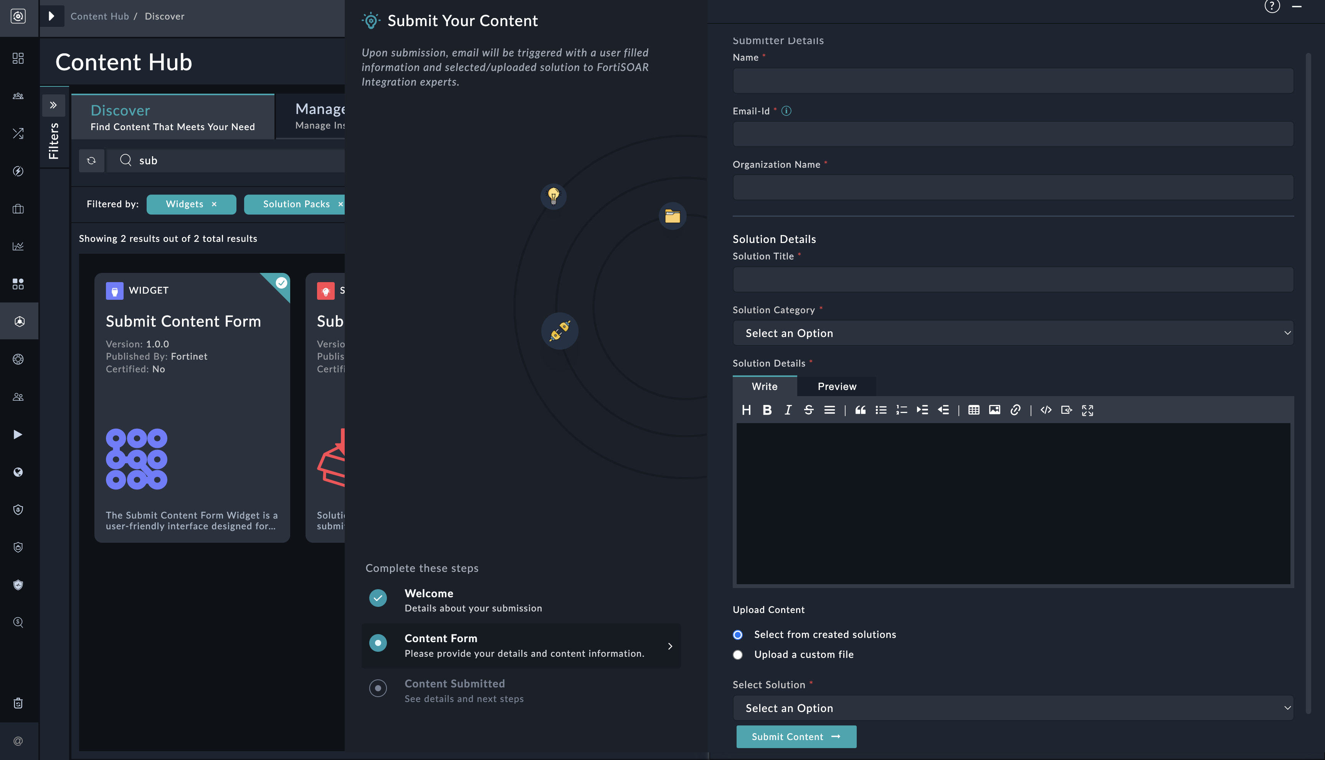Select 'Select from created solutions' radio
The height and width of the screenshot is (760, 1325).
pyautogui.click(x=737, y=635)
